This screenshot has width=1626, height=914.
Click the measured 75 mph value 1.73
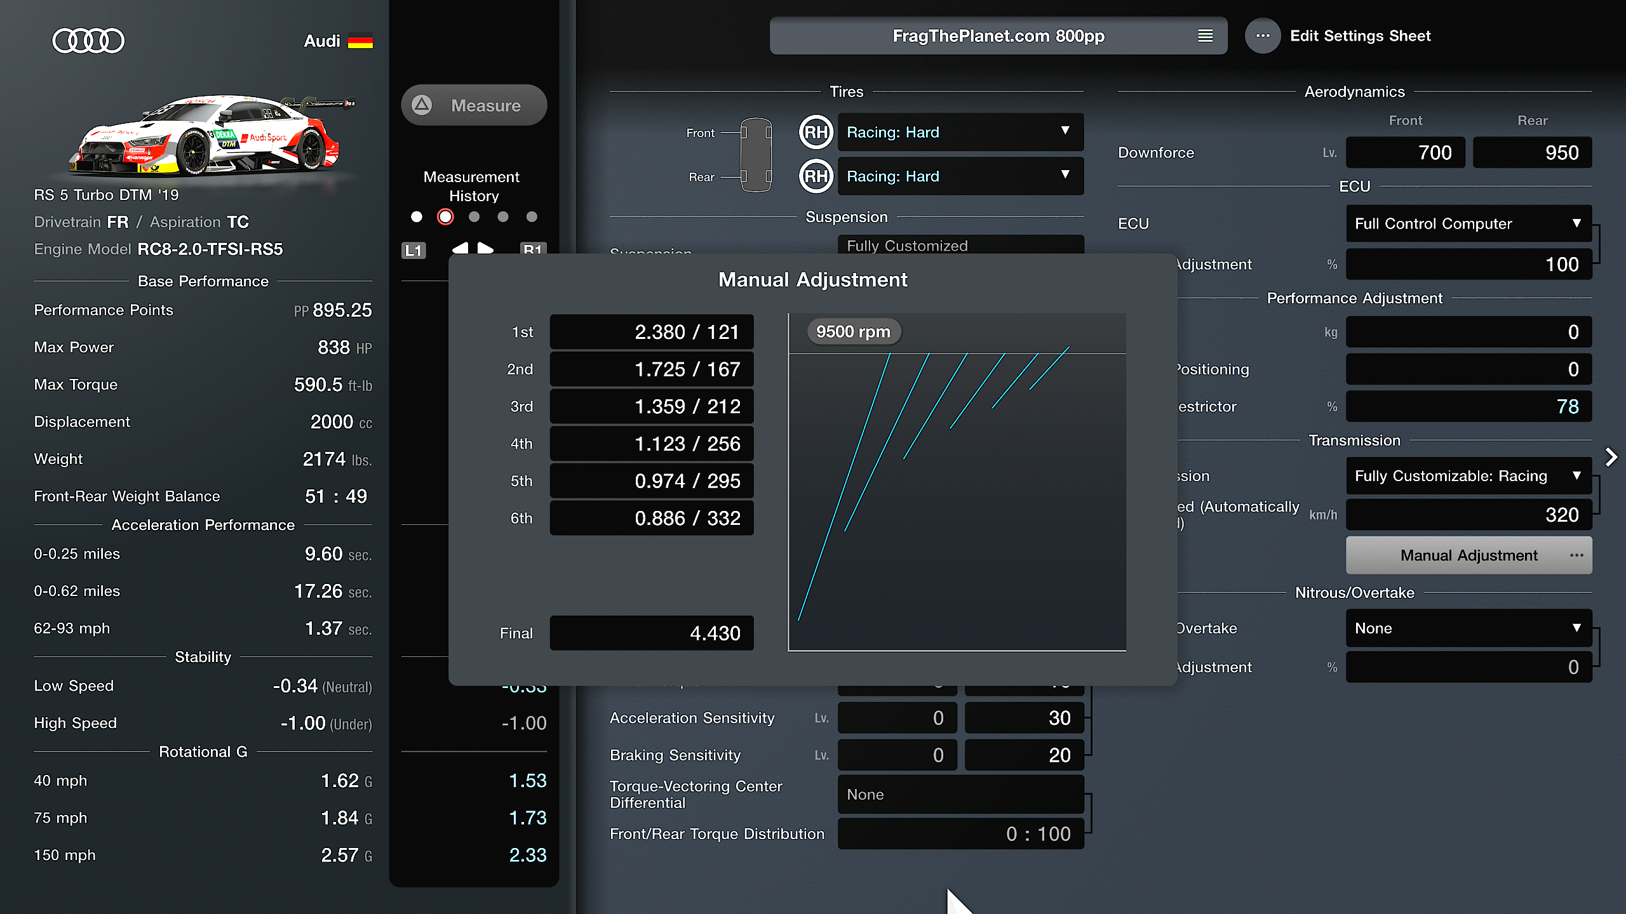pos(528,818)
